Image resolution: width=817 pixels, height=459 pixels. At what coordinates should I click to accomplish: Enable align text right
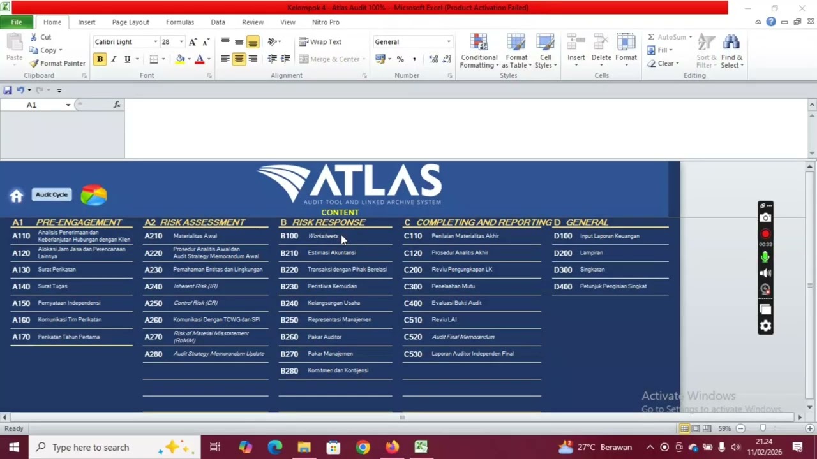pos(253,59)
